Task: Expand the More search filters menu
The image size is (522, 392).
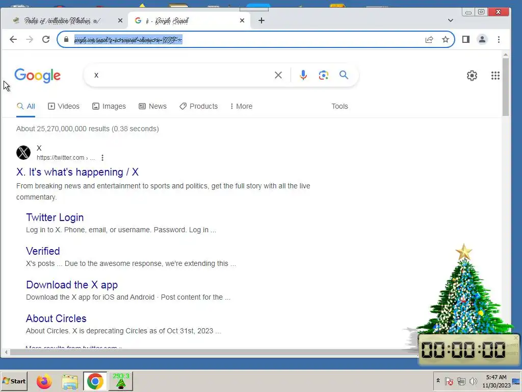Action: tap(241, 106)
